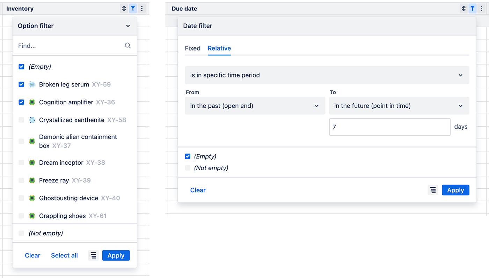489x278 pixels.
Task: Uncheck (Empty) in the Inventory filter
Action: coord(21,66)
